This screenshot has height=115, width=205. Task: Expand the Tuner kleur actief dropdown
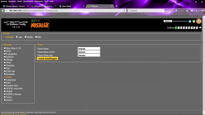[89, 52]
